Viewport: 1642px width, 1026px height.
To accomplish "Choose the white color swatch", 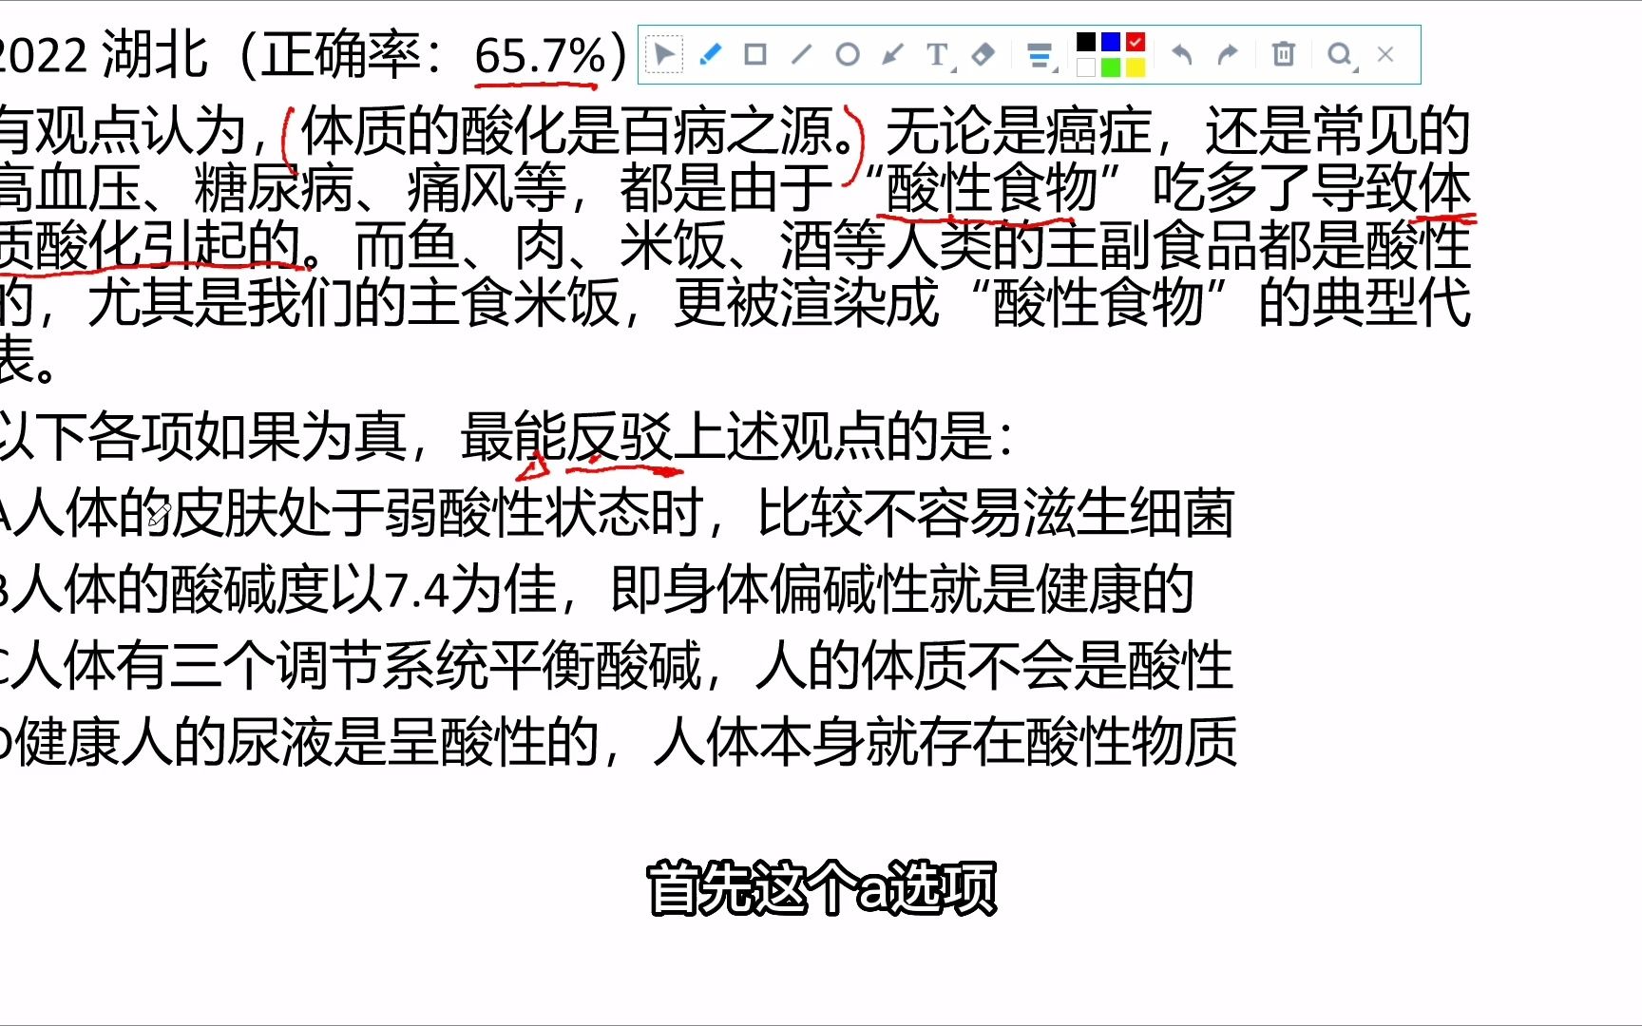I will point(1086,67).
